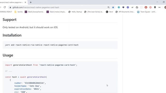Open the Hello, Startup bookmark
The height and width of the screenshot is (93, 166).
point(75,12)
